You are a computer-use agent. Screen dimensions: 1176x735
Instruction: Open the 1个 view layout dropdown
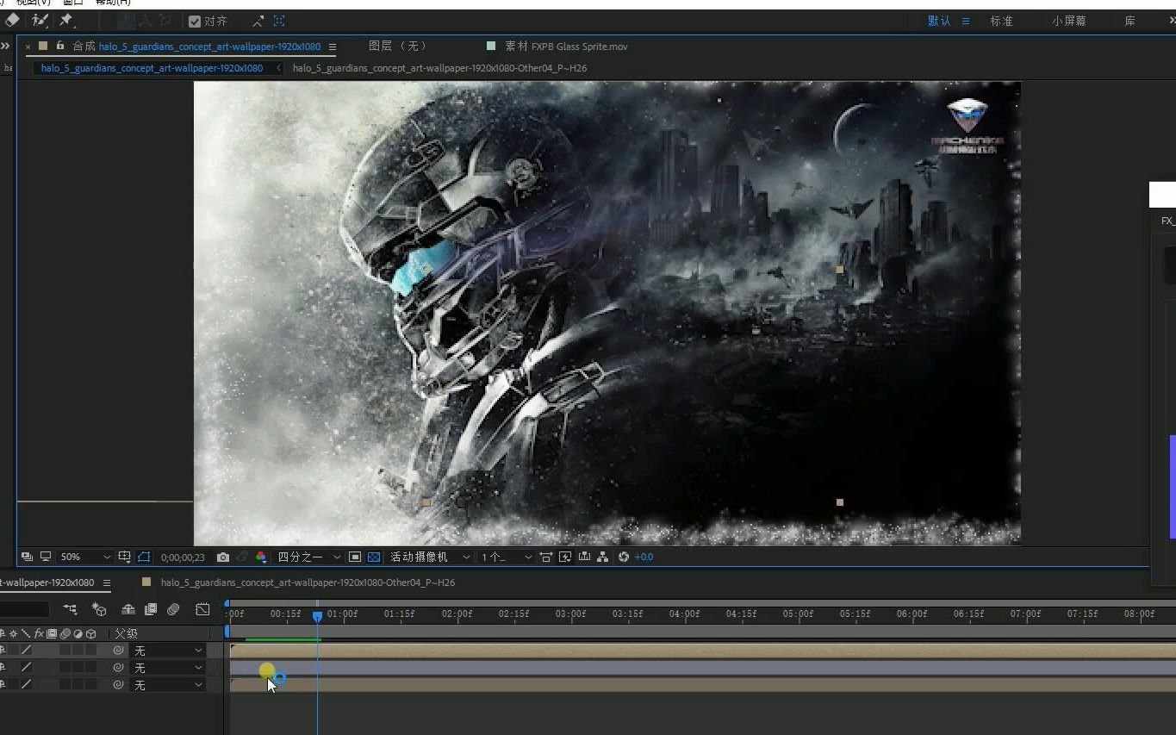tap(507, 557)
